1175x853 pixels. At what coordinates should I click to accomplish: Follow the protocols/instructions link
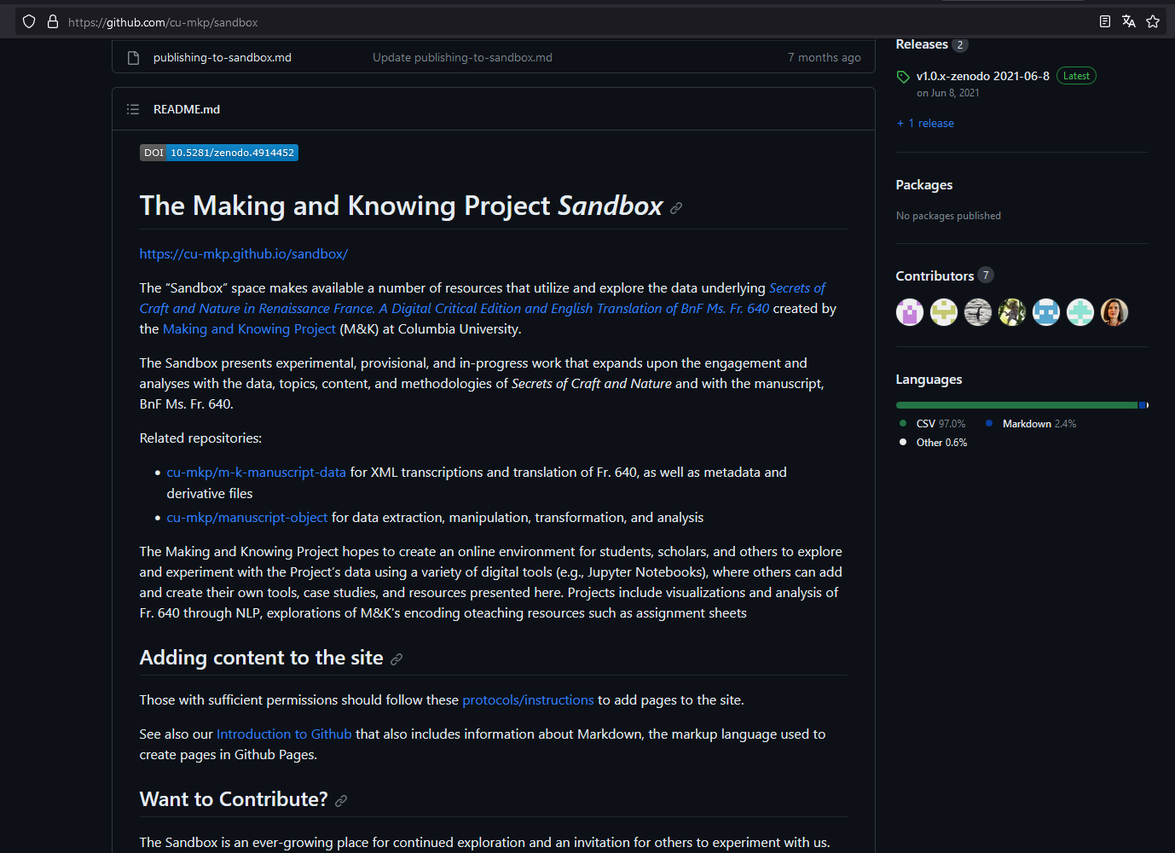point(528,700)
